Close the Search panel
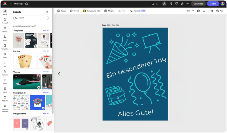This screenshot has width=227, height=133. pos(47,12)
